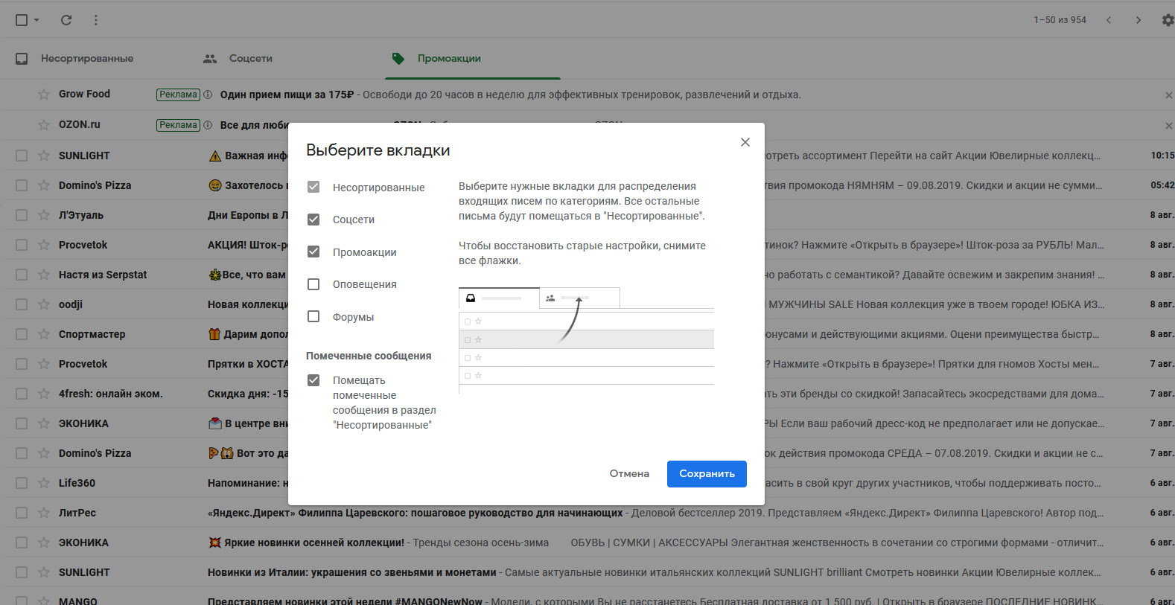This screenshot has height=605, width=1175.
Task: Enable the 'Оповещения' tab checkbox
Action: [313, 284]
